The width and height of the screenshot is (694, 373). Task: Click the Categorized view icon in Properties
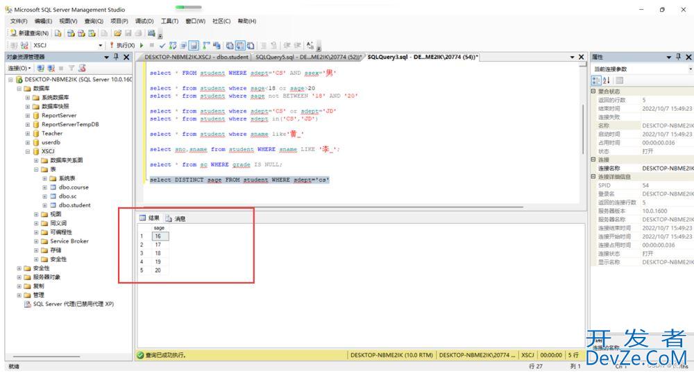595,80
